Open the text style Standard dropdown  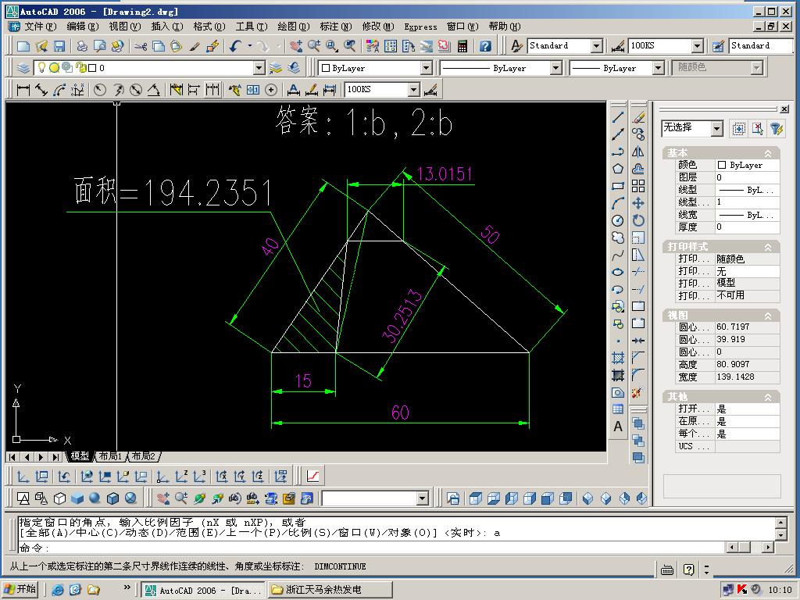coord(596,46)
